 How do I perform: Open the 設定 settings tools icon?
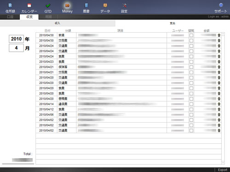pos(124,8)
